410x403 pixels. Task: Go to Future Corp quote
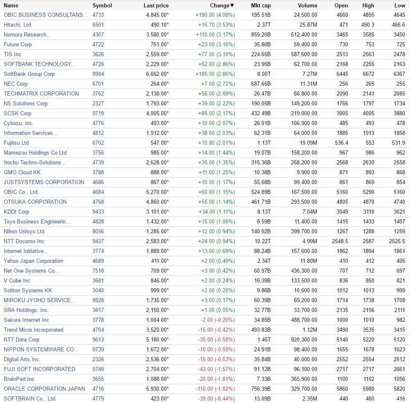(18, 44)
